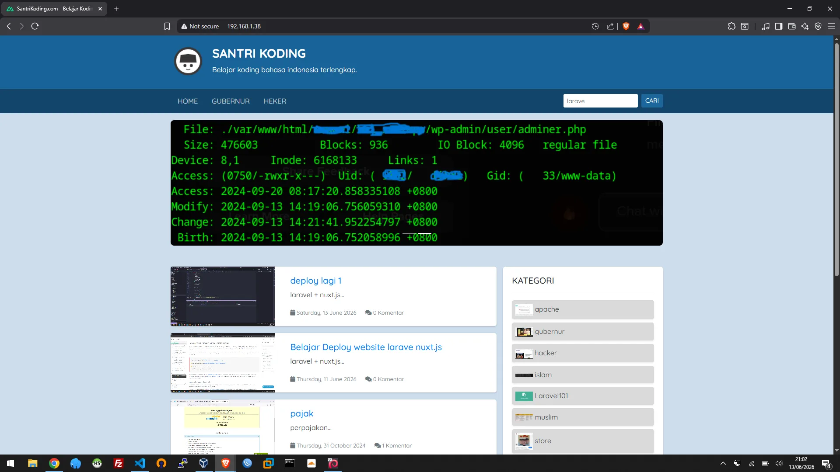Open Brave Shields lion icon
This screenshot has height=472, width=840.
tap(626, 26)
